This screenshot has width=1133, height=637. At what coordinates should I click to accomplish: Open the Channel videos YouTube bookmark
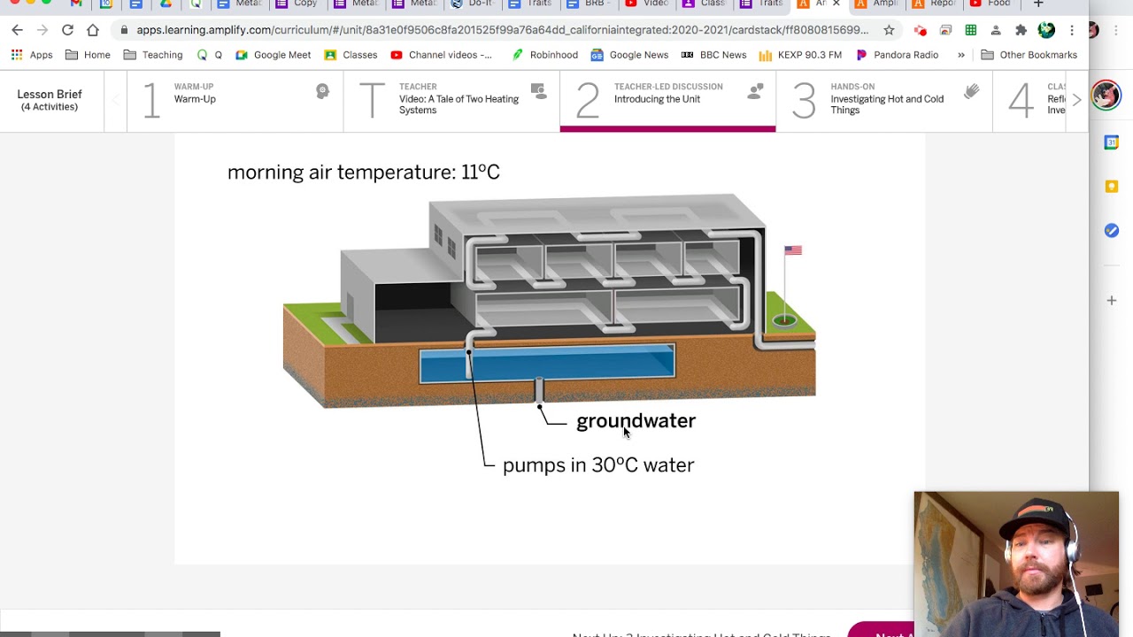coord(441,55)
